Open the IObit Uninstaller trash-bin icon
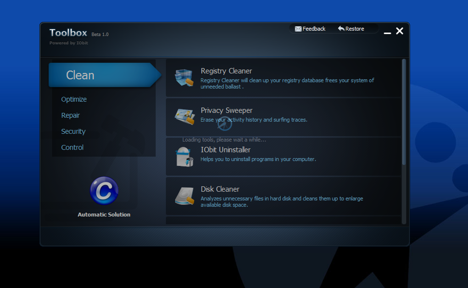This screenshot has width=468, height=288. [184, 155]
